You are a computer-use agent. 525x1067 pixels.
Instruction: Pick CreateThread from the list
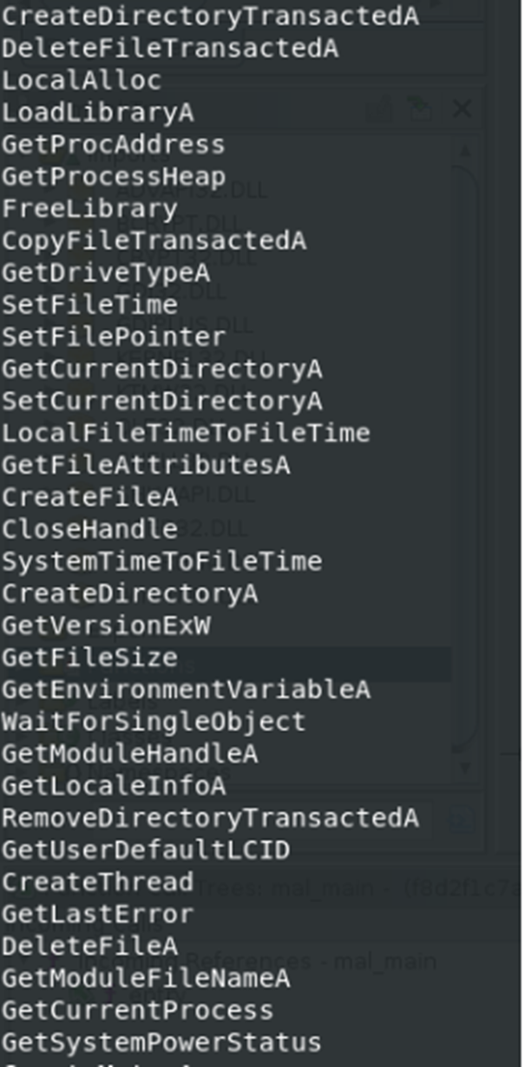(98, 883)
